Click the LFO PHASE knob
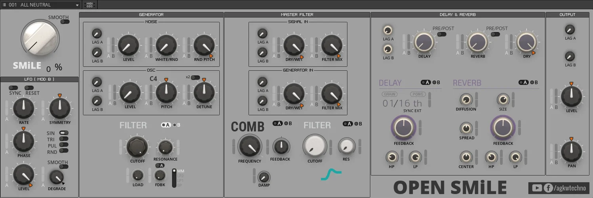Viewport: 593px width, 198px height. pos(23,141)
